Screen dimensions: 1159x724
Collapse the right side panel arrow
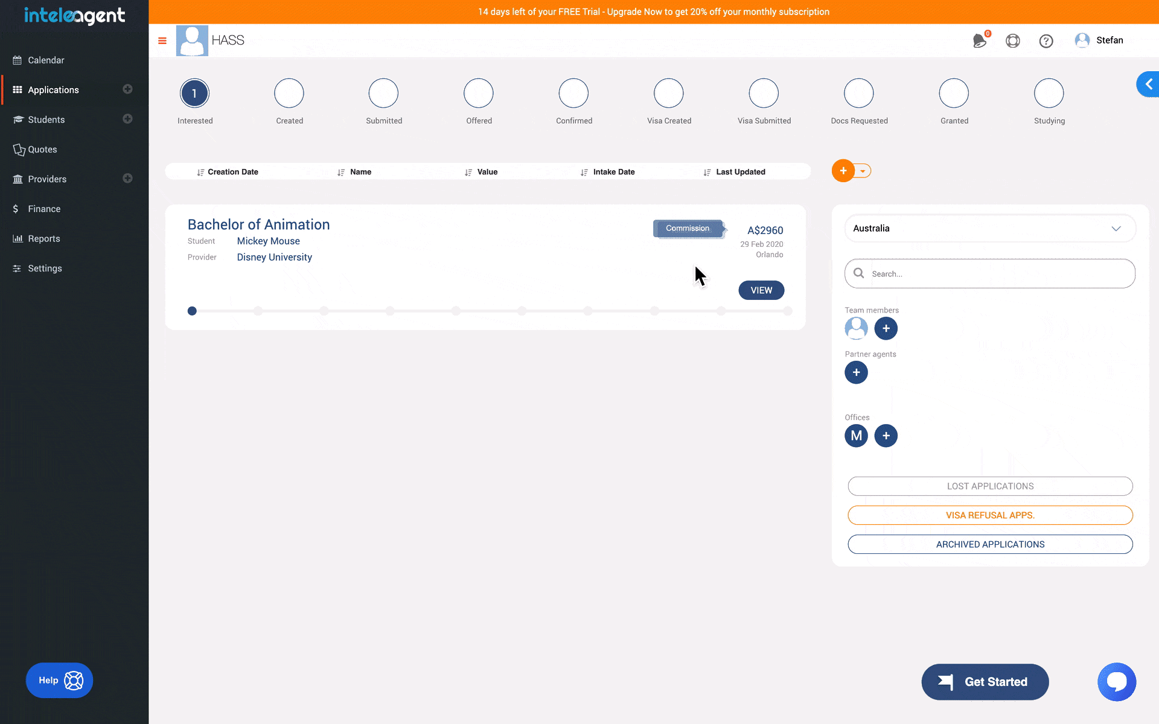(x=1148, y=84)
